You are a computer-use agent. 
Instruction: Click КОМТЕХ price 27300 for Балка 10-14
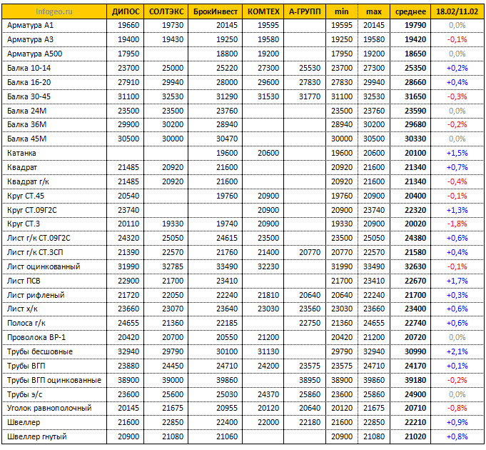(x=268, y=68)
